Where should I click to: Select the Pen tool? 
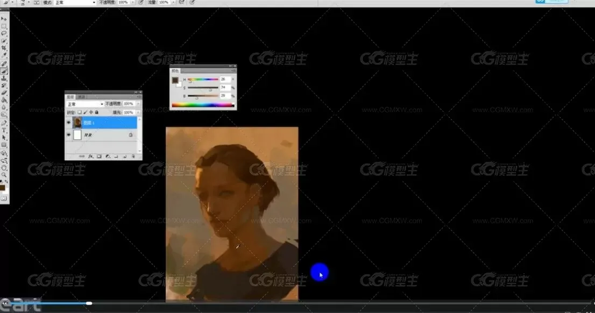pyautogui.click(x=4, y=123)
